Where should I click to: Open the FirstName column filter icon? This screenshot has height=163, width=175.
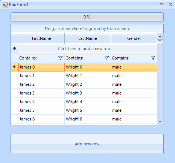tap(60, 58)
